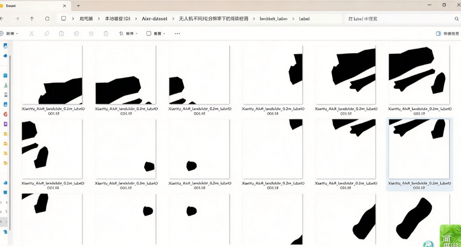Open the Gallery sidebar icon
461x247 pixels.
[5, 46]
